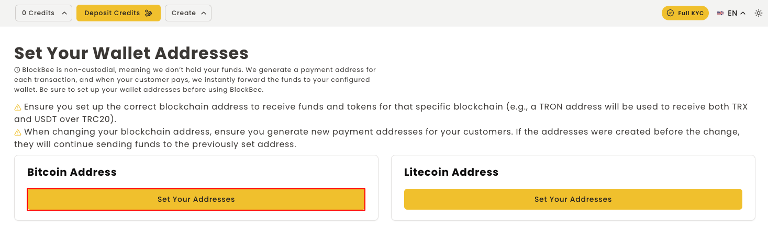
Task: Set your addresses for Bitcoin
Action: tap(196, 199)
